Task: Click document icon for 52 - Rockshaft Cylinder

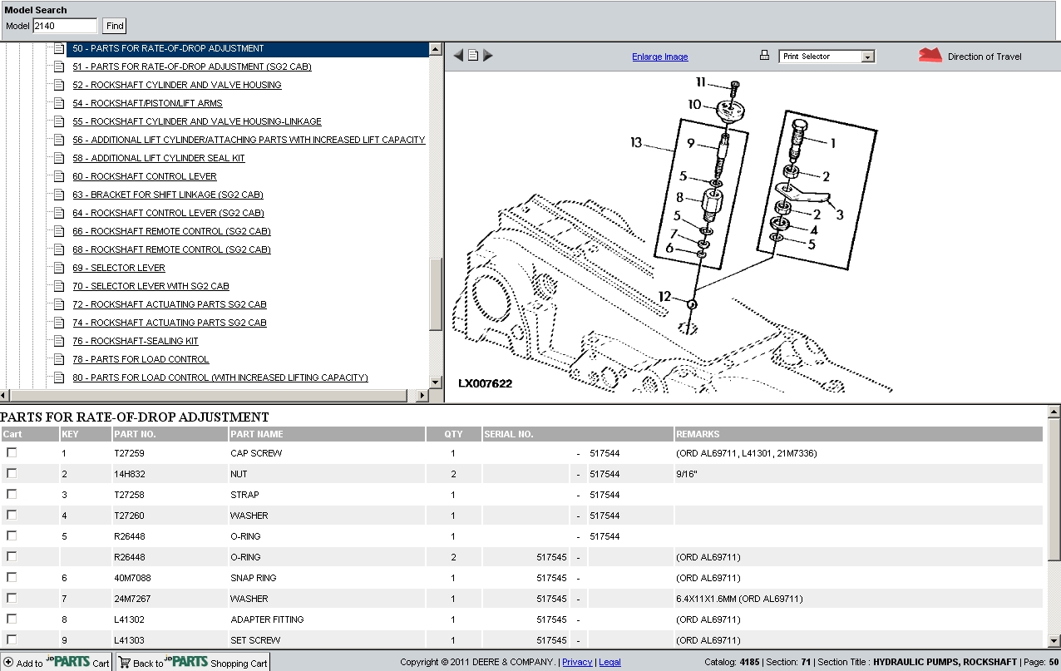Action: pos(59,85)
